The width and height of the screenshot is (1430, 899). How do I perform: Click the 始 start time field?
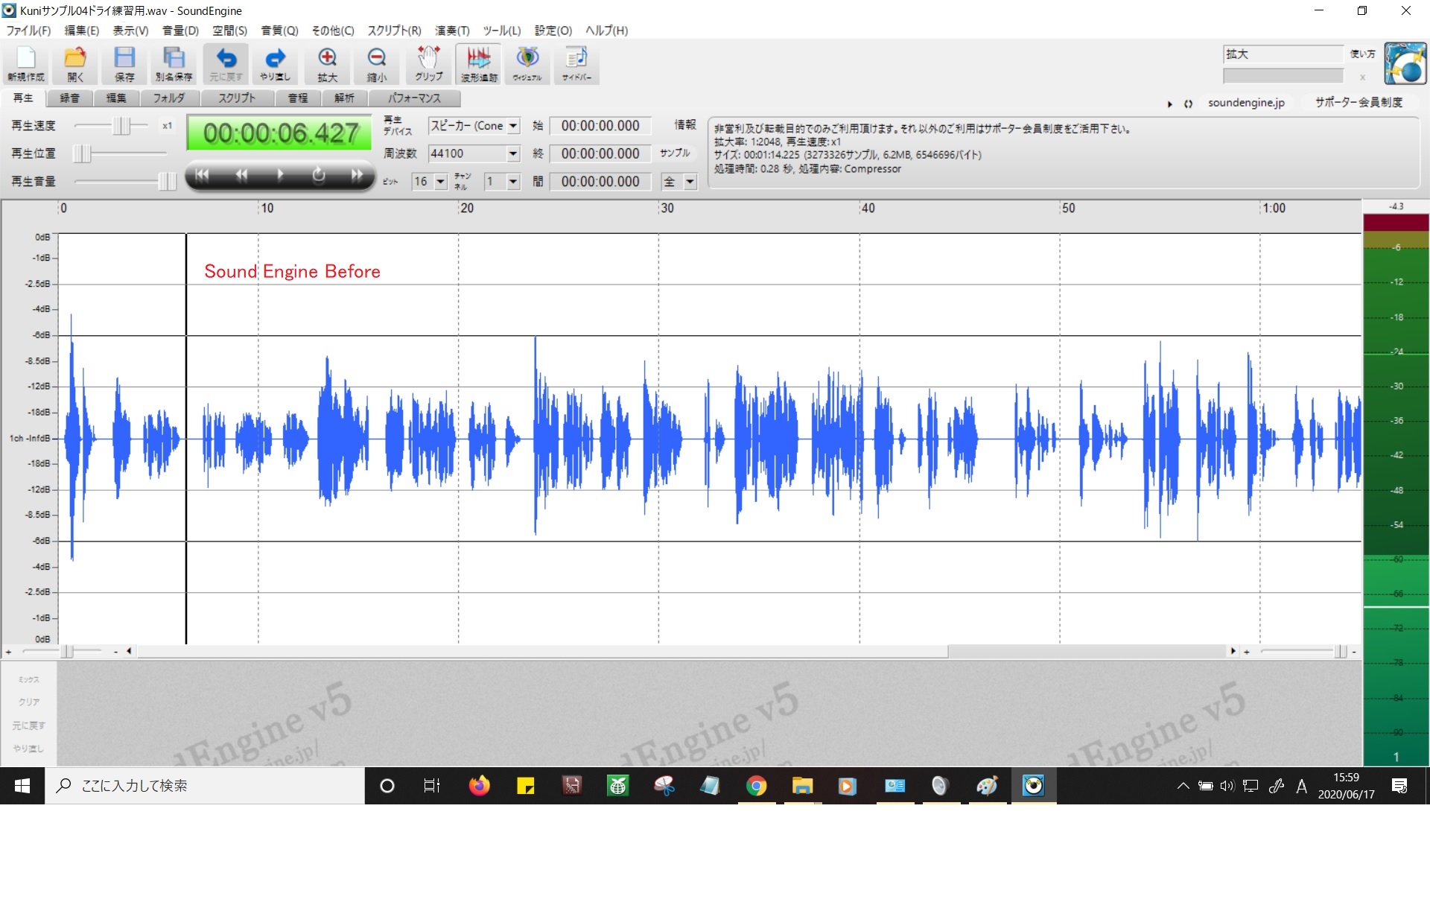pos(600,126)
